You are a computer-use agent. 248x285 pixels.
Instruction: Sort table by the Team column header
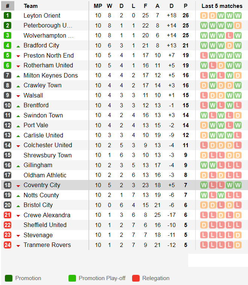pos(30,6)
